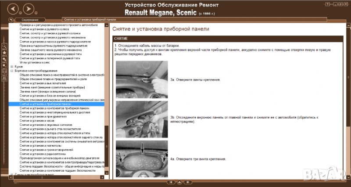
Task: Click the topmost star icon in sidebar
Action: pyautogui.click(x=4, y=53)
